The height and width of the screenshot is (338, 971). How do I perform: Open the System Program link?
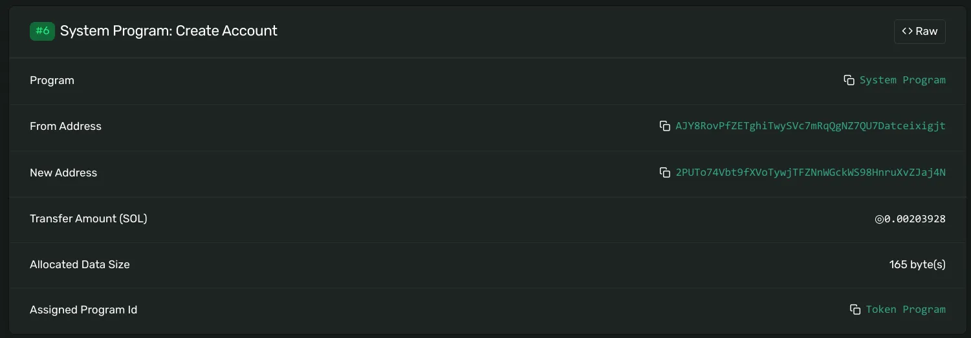(x=902, y=80)
